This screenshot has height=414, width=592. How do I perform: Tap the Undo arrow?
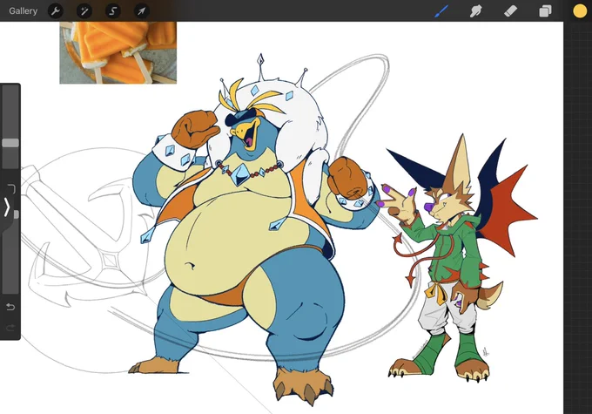[10, 307]
